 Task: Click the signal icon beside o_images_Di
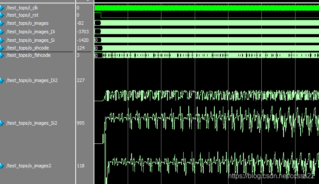coord(2,32)
